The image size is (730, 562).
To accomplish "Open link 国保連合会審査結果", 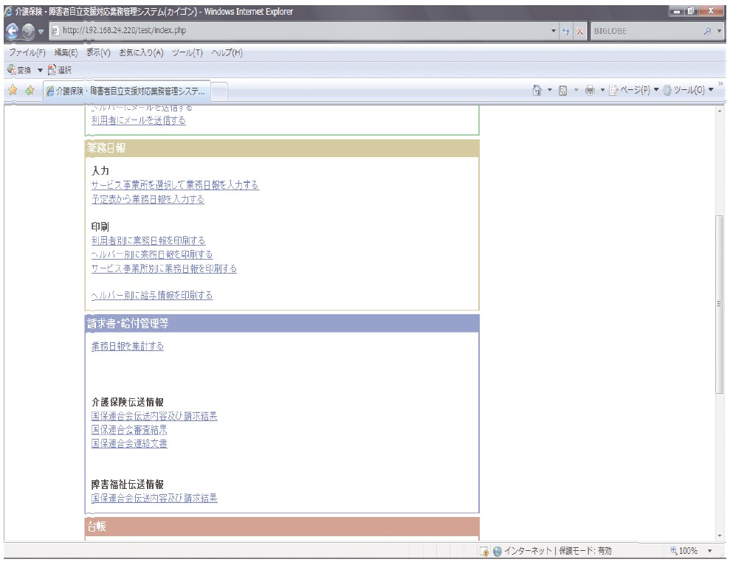I will tap(129, 429).
